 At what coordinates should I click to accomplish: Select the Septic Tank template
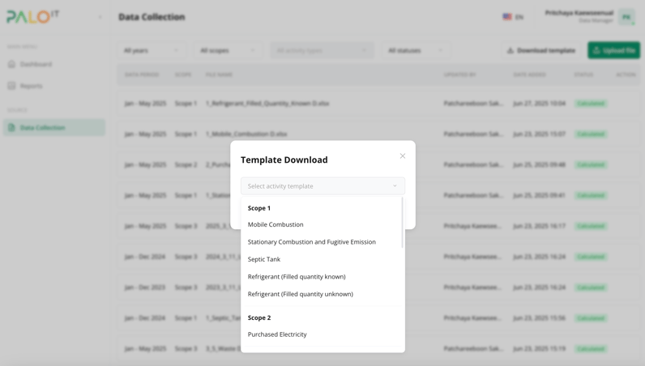click(x=264, y=259)
